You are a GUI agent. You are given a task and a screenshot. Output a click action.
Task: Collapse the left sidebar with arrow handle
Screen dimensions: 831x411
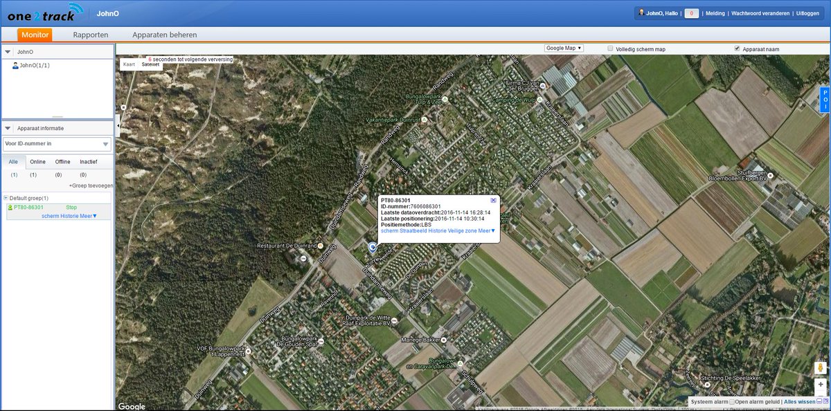(117, 125)
